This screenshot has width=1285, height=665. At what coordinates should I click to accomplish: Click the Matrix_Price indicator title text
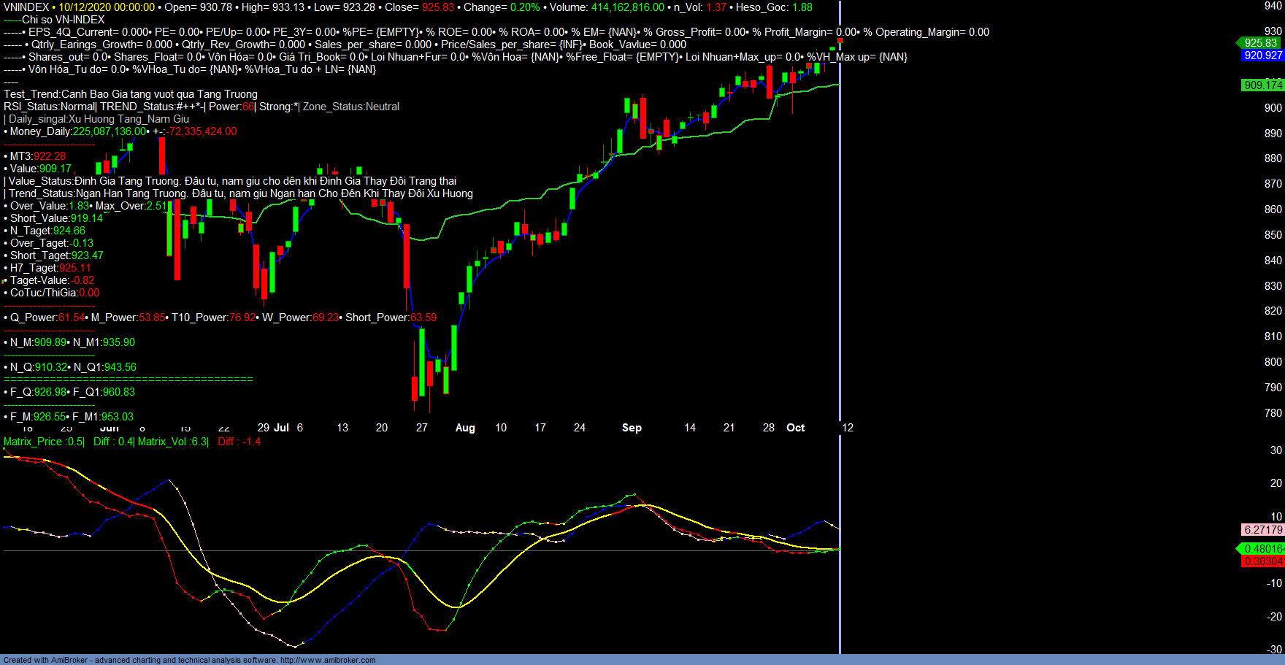33,442
